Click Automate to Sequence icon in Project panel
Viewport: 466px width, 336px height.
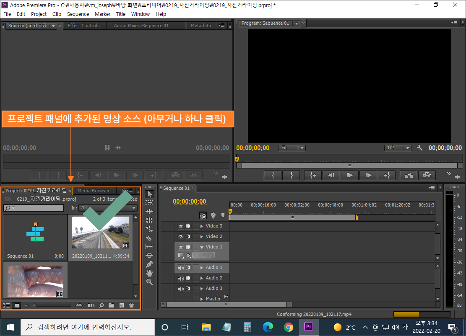[x=91, y=305]
